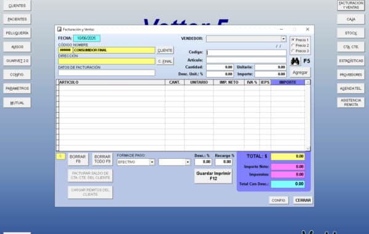The image size is (369, 234).
Task: Open Asistencia Remota
Action: point(351,102)
